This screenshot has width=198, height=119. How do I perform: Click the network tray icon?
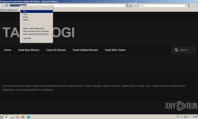point(185,117)
